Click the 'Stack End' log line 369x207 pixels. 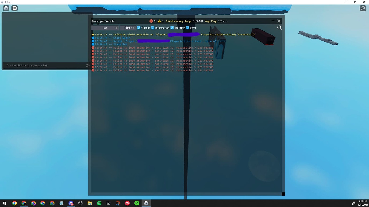coord(109,44)
